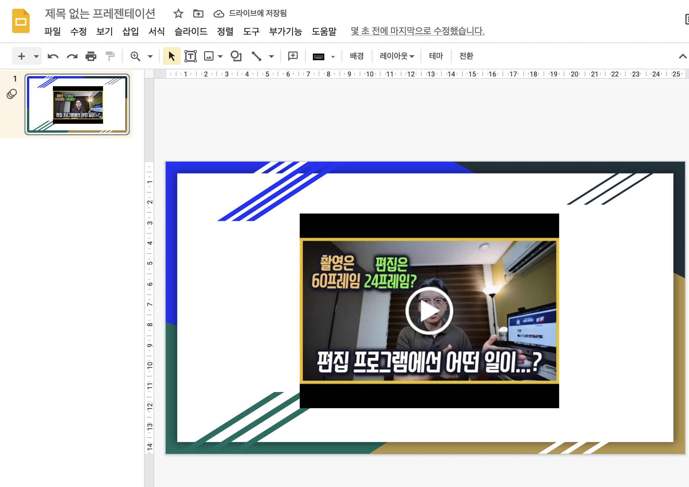Collapse the toolbar with the chevron

click(682, 56)
